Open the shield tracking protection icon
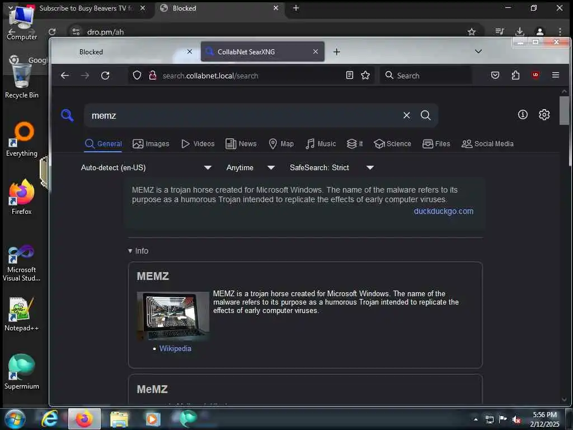573x430 pixels. [x=137, y=76]
